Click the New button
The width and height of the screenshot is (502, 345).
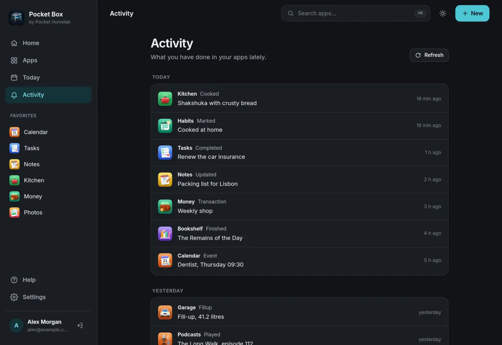(x=472, y=13)
